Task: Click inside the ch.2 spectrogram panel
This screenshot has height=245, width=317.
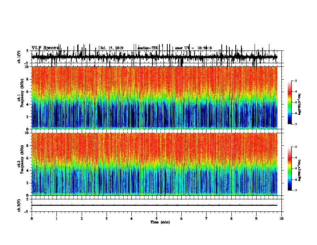Action: (154, 164)
